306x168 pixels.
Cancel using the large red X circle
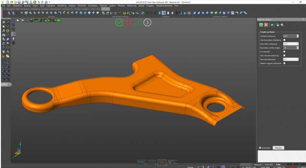click(x=129, y=23)
